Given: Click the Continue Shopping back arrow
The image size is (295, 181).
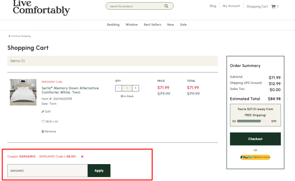Looking at the screenshot, I should 9,36.
